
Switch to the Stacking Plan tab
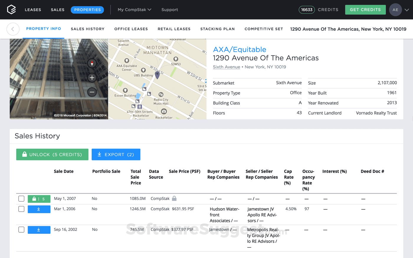point(217,29)
